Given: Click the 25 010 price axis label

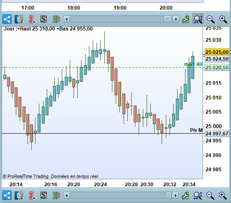Looking at the screenshot, I should [x=213, y=98].
